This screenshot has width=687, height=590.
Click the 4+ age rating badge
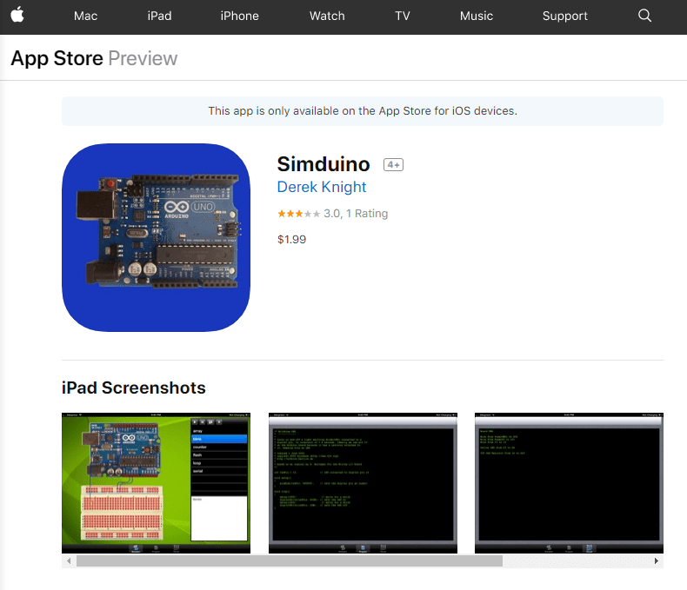[x=393, y=164]
